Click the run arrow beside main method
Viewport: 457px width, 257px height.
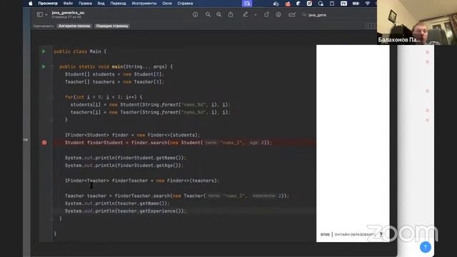(x=44, y=66)
